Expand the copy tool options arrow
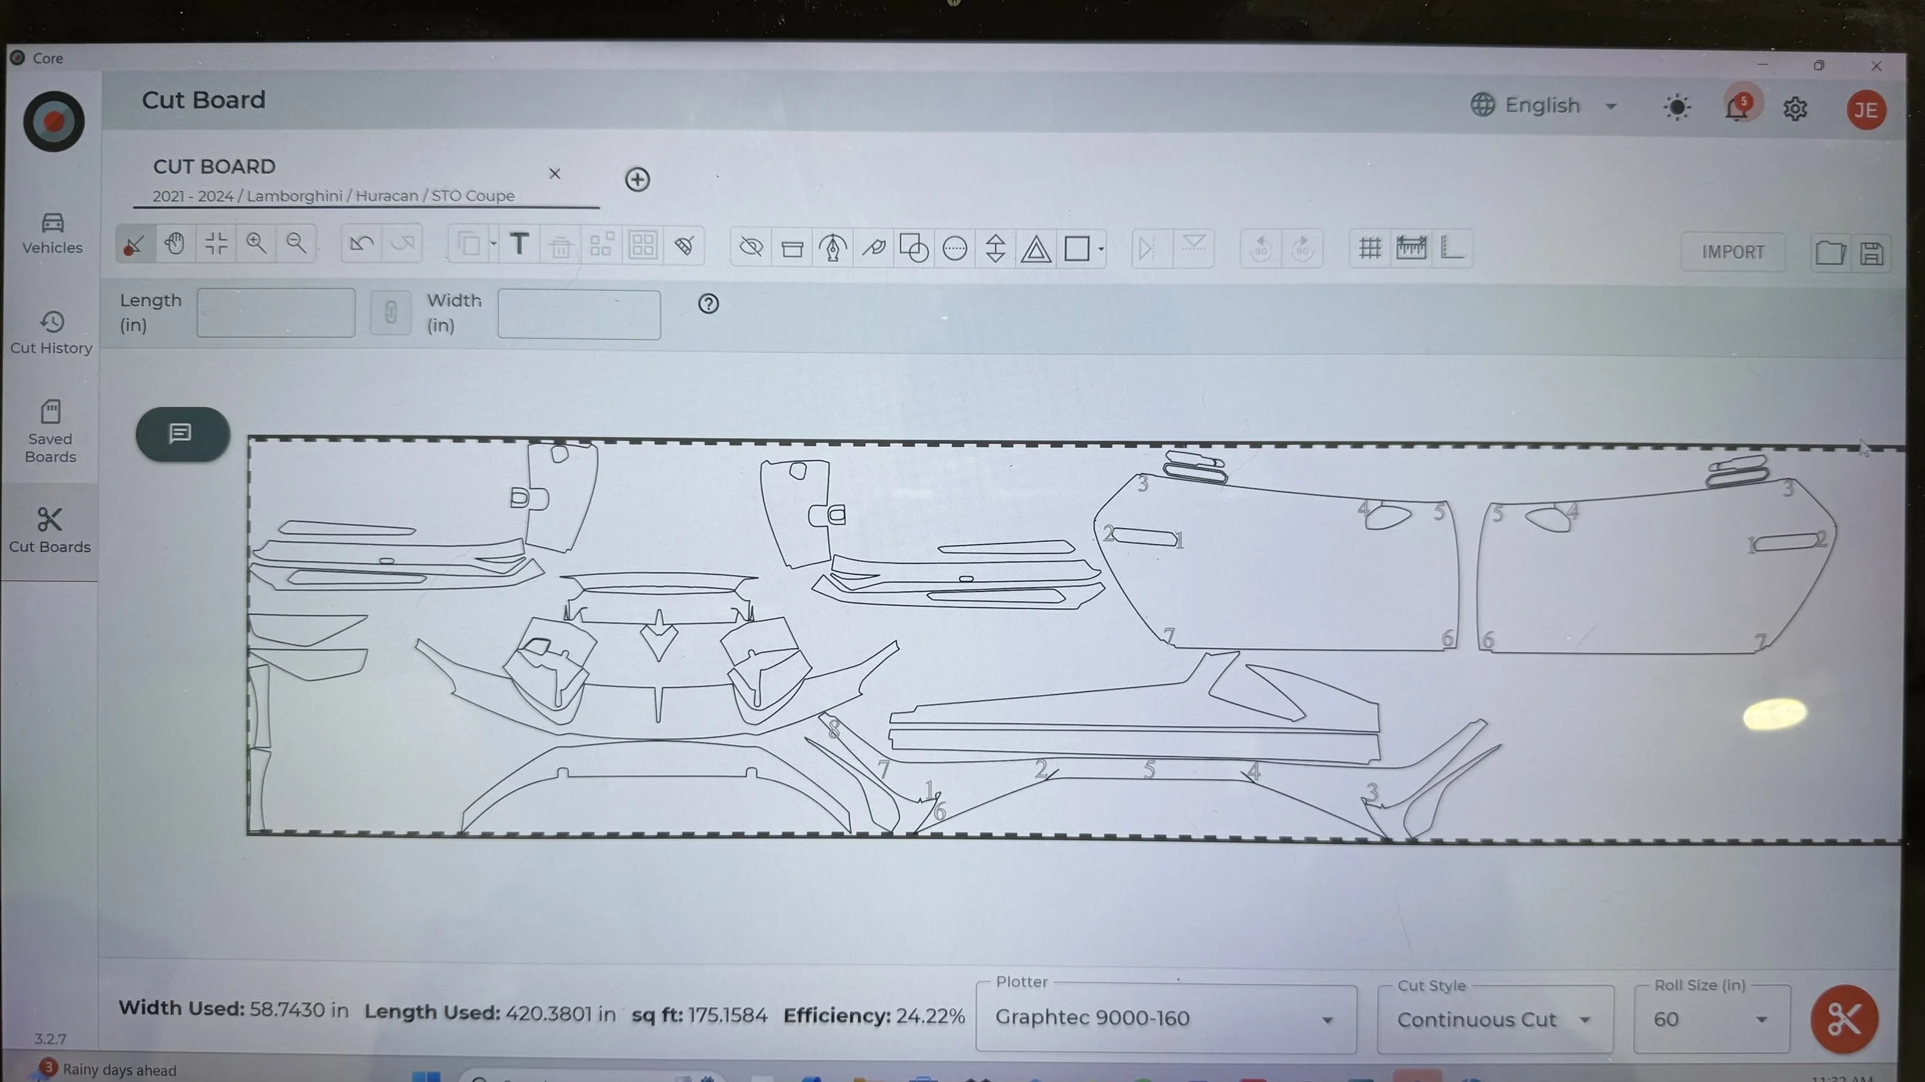The image size is (1925, 1082). (494, 245)
